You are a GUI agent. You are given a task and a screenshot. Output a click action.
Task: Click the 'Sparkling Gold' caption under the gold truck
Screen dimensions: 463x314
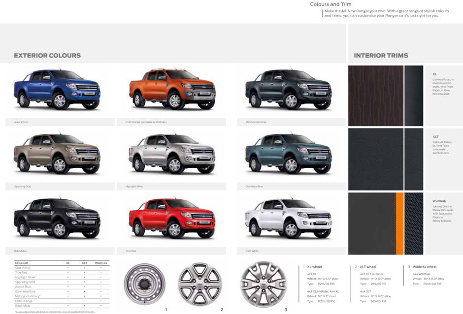click(x=23, y=187)
